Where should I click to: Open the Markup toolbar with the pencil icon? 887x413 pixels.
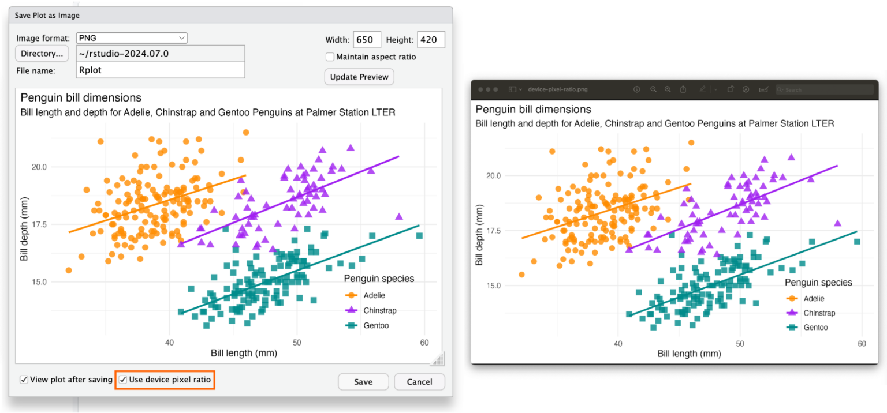click(703, 89)
